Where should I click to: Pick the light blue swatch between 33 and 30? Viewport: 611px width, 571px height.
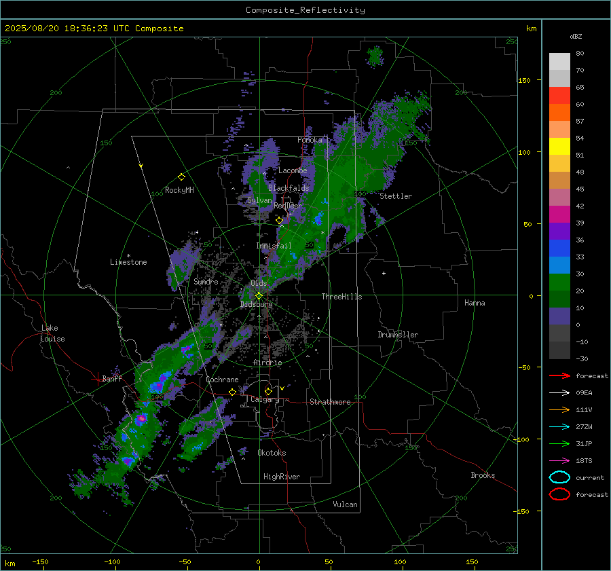[x=559, y=265]
